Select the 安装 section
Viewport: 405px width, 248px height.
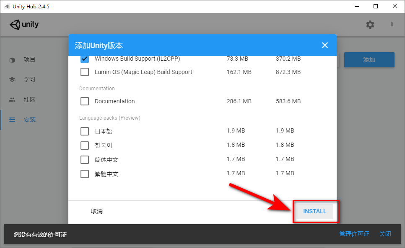point(30,120)
